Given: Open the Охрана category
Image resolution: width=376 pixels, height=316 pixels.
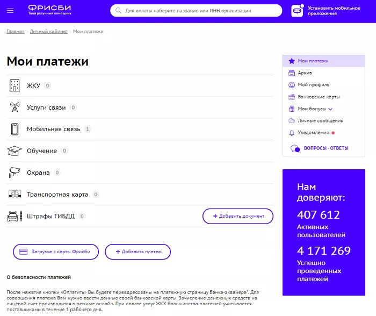Looking at the screenshot, I should click(140, 173).
